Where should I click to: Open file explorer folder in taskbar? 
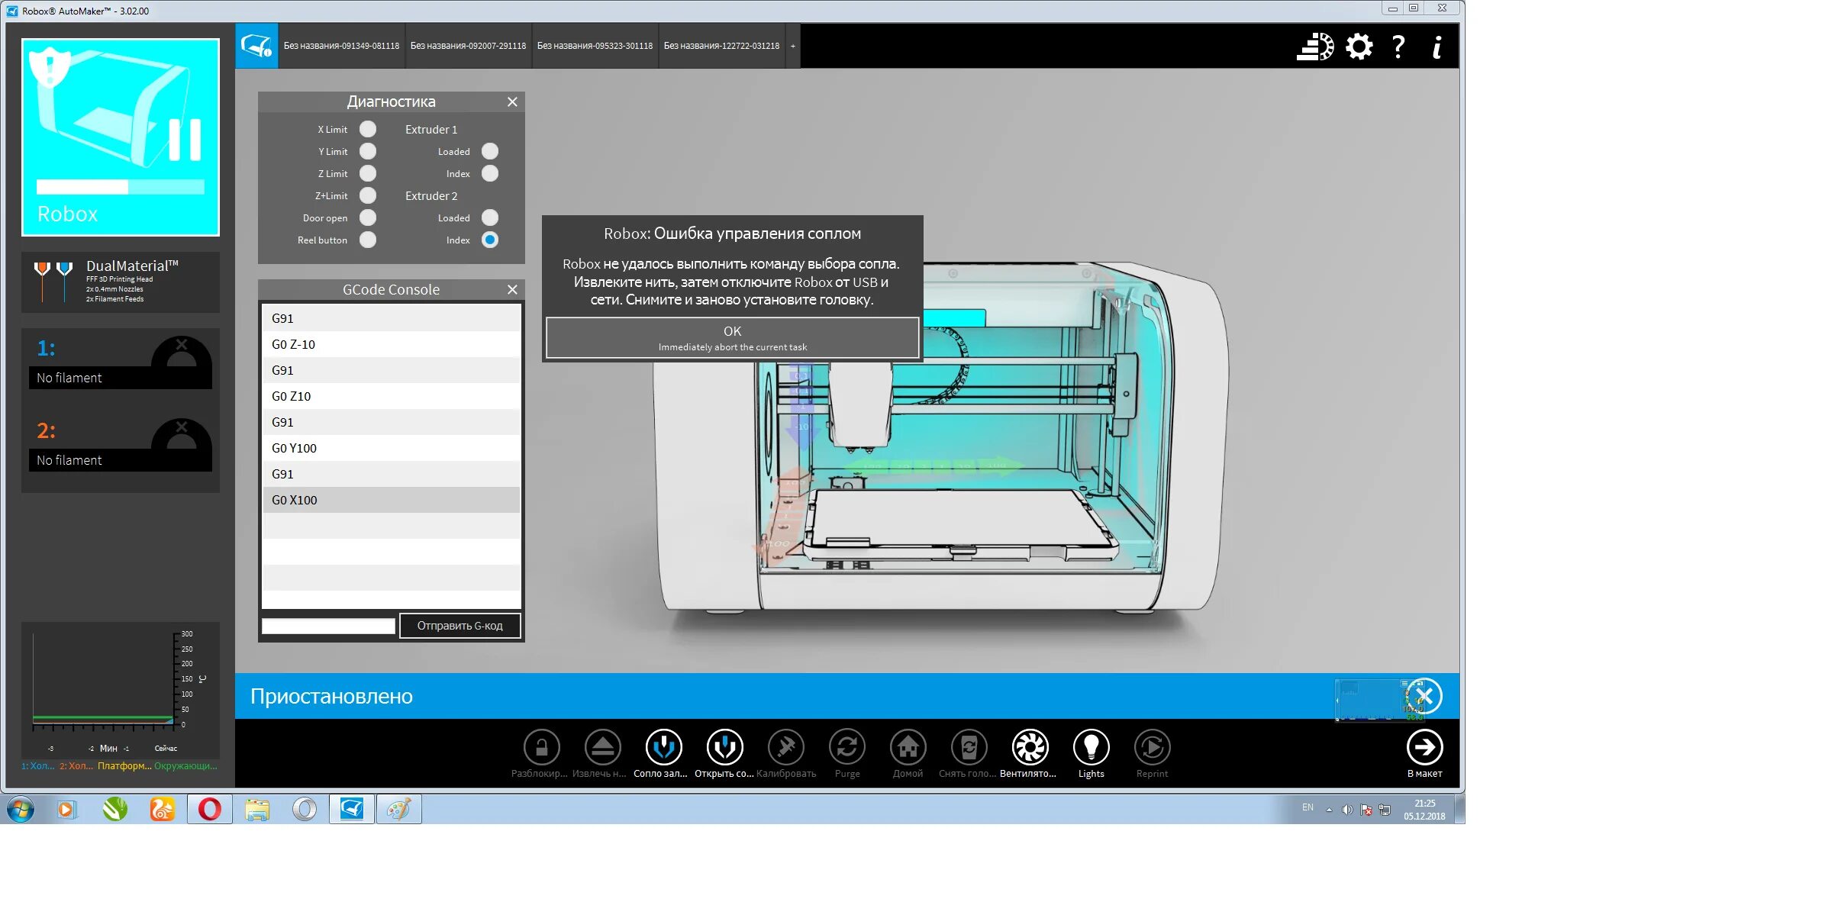257,809
